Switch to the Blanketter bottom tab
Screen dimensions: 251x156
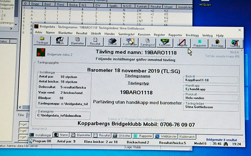pyautogui.click(x=81, y=135)
